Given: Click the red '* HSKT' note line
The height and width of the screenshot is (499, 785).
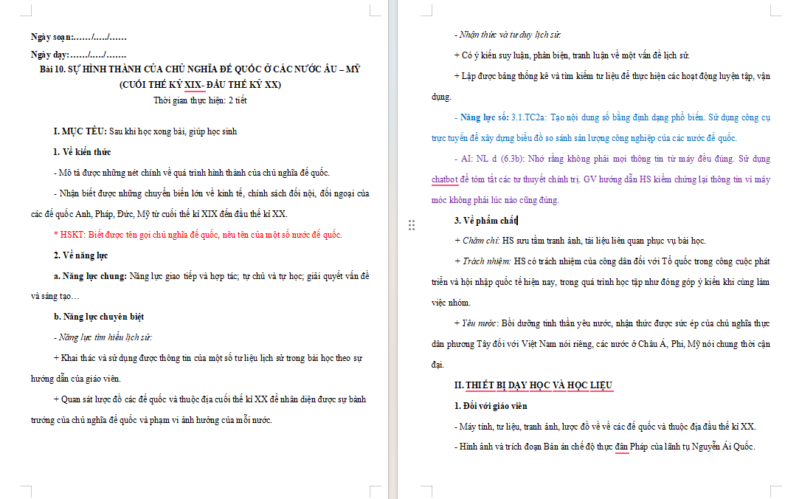Looking at the screenshot, I should (x=198, y=235).
